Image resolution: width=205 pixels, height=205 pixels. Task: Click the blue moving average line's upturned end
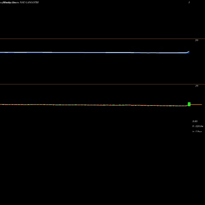coord(188,52)
